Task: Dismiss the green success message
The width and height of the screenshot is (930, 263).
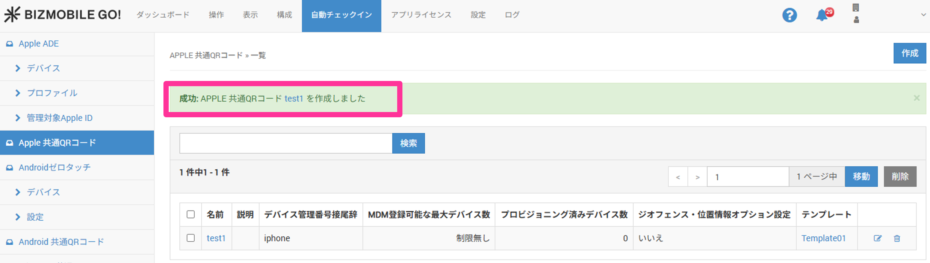Action: click(x=916, y=98)
